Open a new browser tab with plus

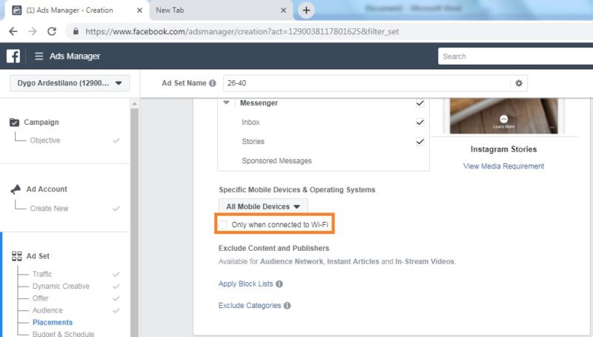(x=306, y=10)
